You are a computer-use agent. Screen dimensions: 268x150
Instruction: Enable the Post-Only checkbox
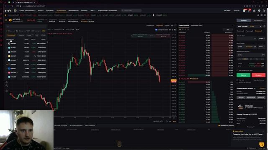(x=237, y=80)
